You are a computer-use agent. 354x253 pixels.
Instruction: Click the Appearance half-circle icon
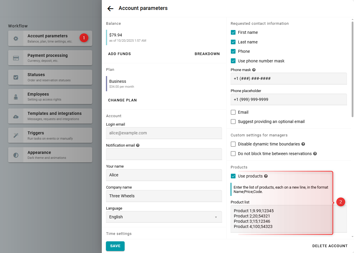point(16,155)
